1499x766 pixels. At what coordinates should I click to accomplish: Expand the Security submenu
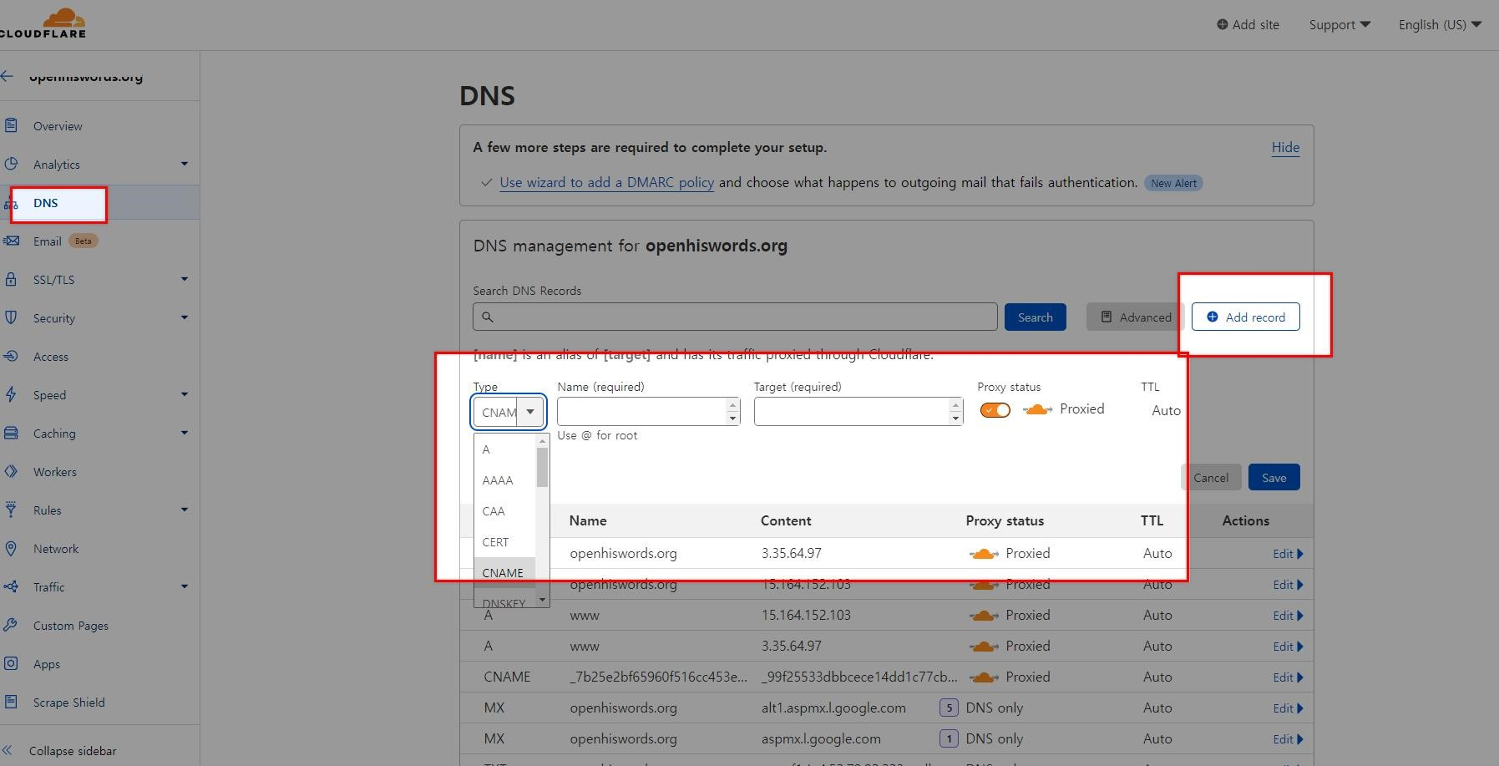[185, 317]
